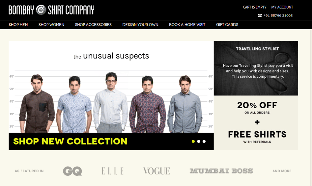312x186 pixels.
Task: Click the VOGUE magazine logo
Action: tap(157, 171)
